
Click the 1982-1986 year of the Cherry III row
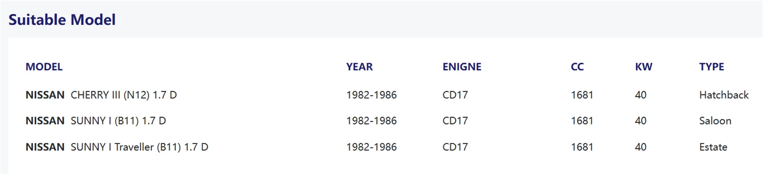371,95
